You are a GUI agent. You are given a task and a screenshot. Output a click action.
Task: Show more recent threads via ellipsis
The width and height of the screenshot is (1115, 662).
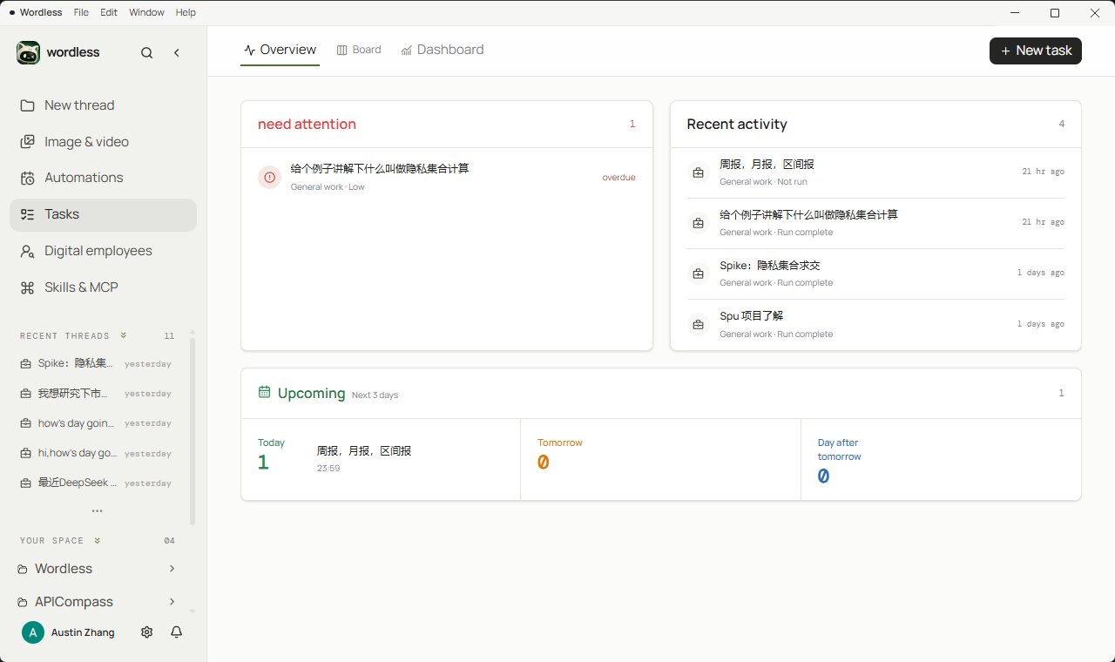point(98,511)
